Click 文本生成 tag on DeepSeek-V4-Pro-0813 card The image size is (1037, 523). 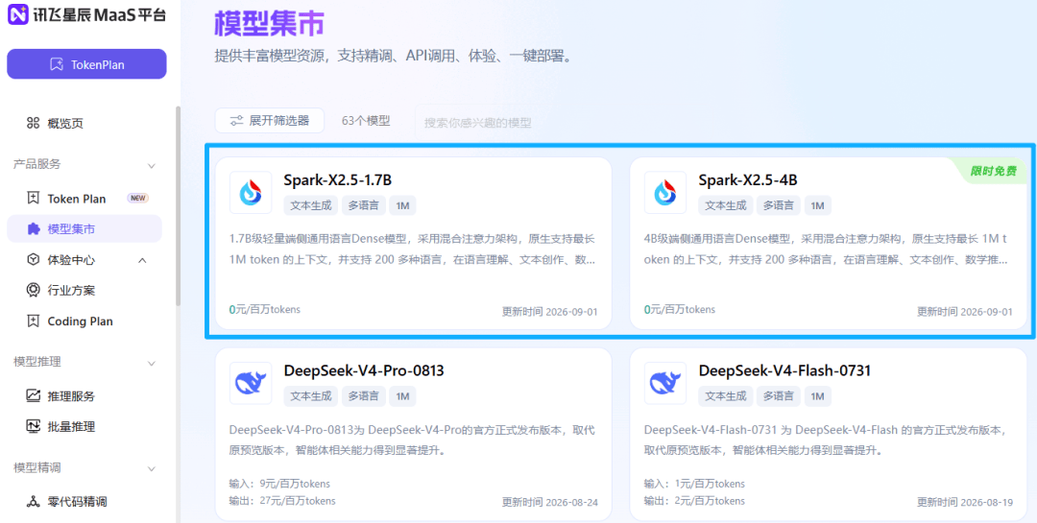[310, 396]
